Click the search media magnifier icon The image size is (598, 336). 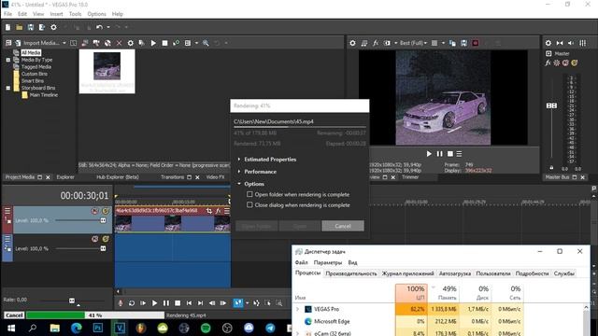click(206, 43)
